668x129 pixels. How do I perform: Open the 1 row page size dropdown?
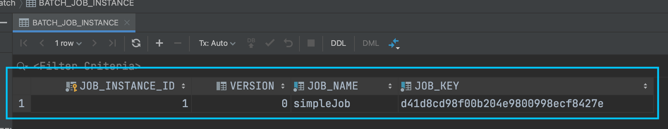pyautogui.click(x=68, y=43)
